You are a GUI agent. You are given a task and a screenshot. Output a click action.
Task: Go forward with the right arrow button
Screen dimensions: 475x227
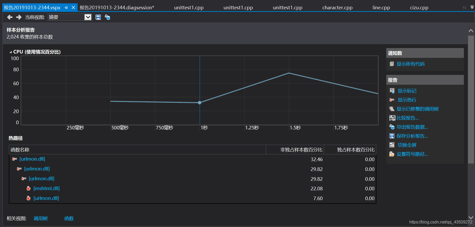(x=19, y=17)
